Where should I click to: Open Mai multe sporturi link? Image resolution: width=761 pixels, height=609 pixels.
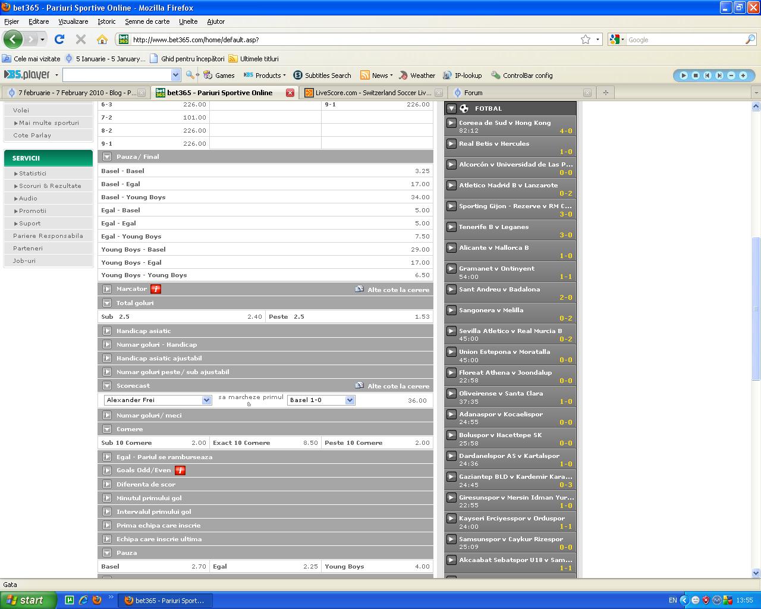[x=49, y=123]
